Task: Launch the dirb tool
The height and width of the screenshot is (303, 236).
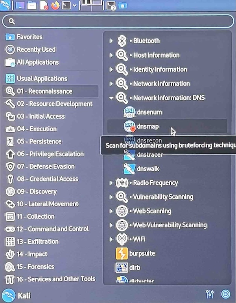Action: point(135,267)
